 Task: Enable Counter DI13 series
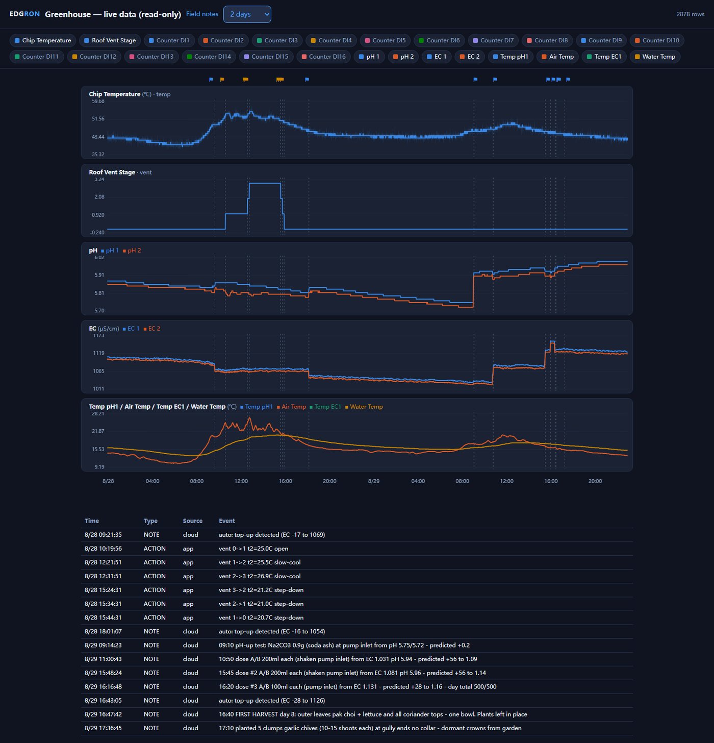pos(151,57)
